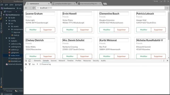Image resolution: width=170 pixels, height=95 pixels.
Task: Open the console context 'top' dropdown
Action: tap(35, 64)
